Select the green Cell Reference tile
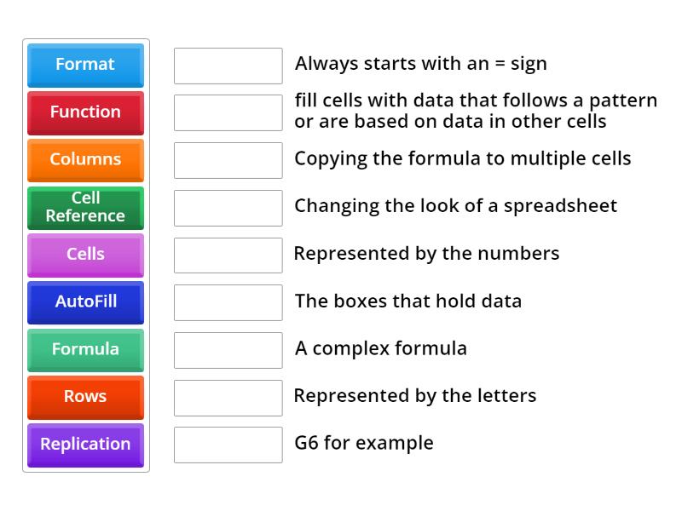Image resolution: width=682 pixels, height=511 pixels. pos(85,207)
